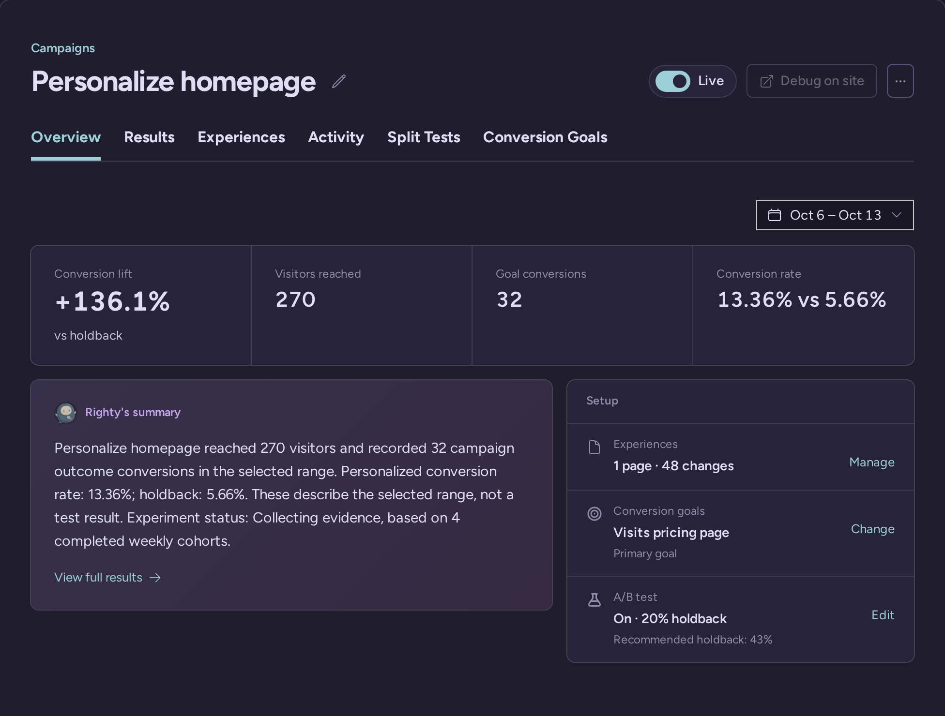Click Manage for Experiences setup
The height and width of the screenshot is (716, 945).
871,462
